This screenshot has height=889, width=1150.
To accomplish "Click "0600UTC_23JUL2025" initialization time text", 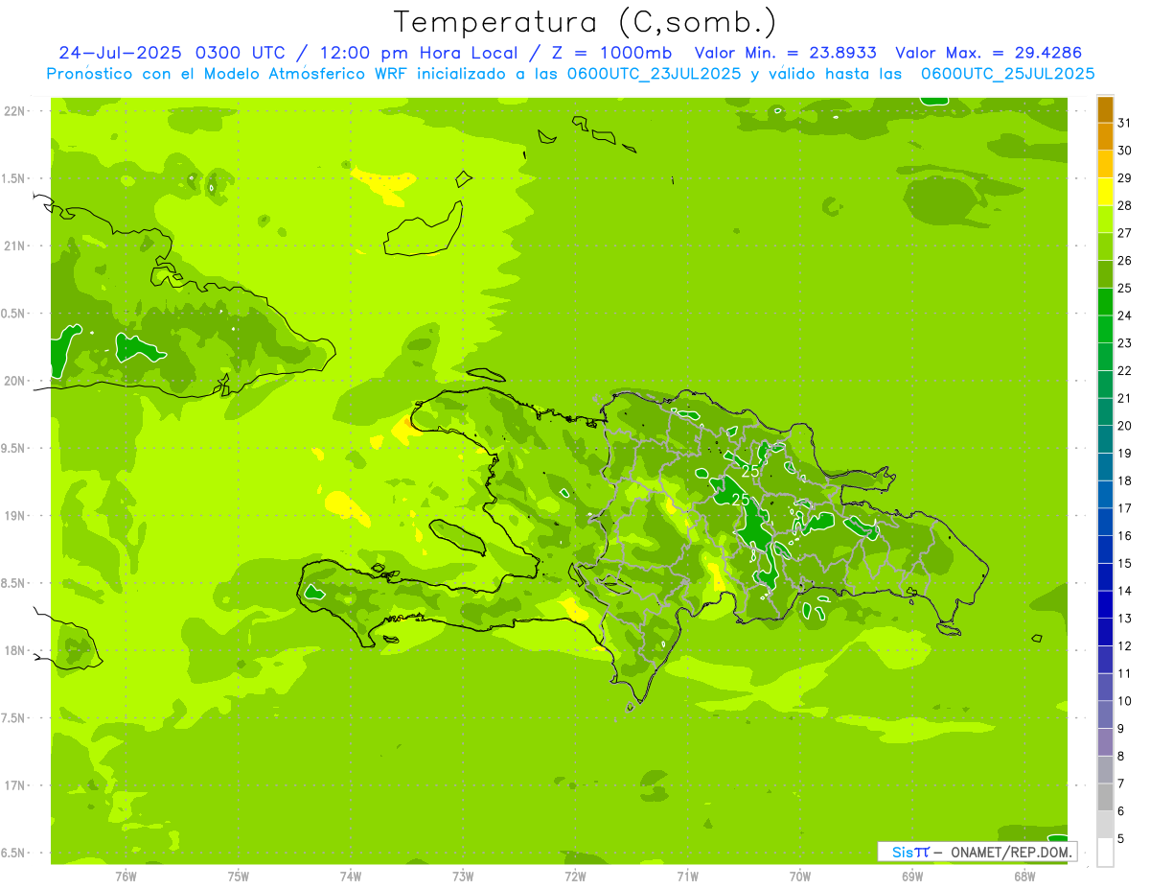I will point(653,74).
